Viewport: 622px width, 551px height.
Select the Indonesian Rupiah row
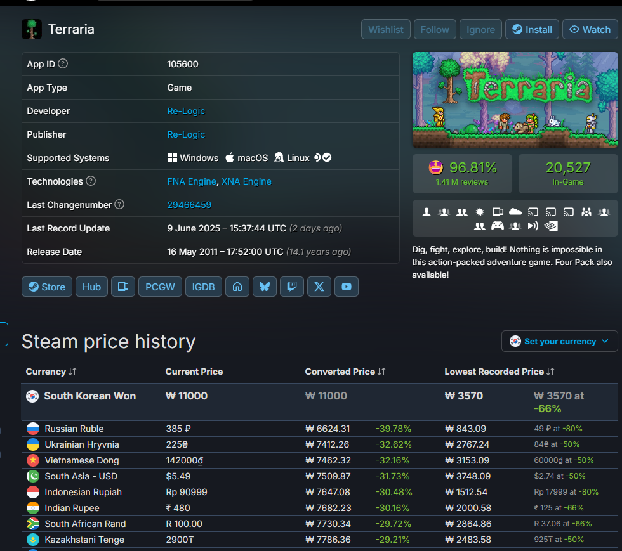(319, 492)
